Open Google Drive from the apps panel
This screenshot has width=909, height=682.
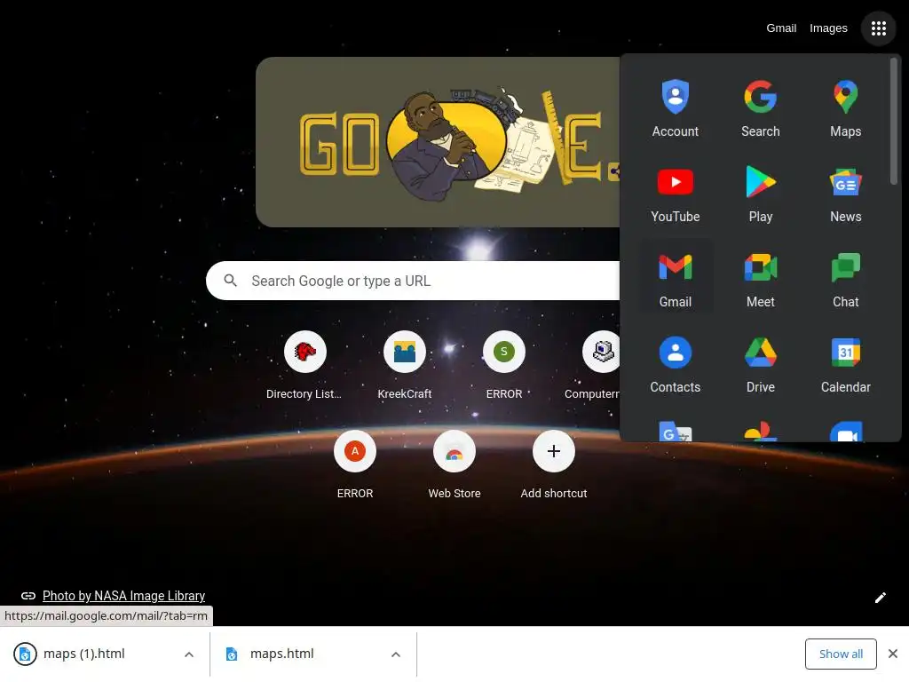point(760,364)
